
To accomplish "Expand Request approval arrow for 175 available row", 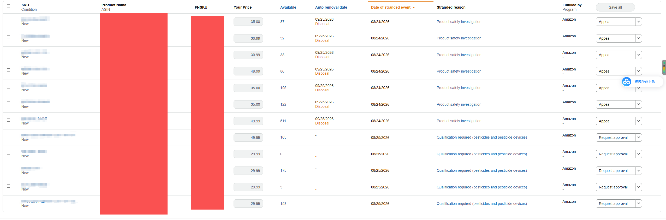I will [638, 171].
